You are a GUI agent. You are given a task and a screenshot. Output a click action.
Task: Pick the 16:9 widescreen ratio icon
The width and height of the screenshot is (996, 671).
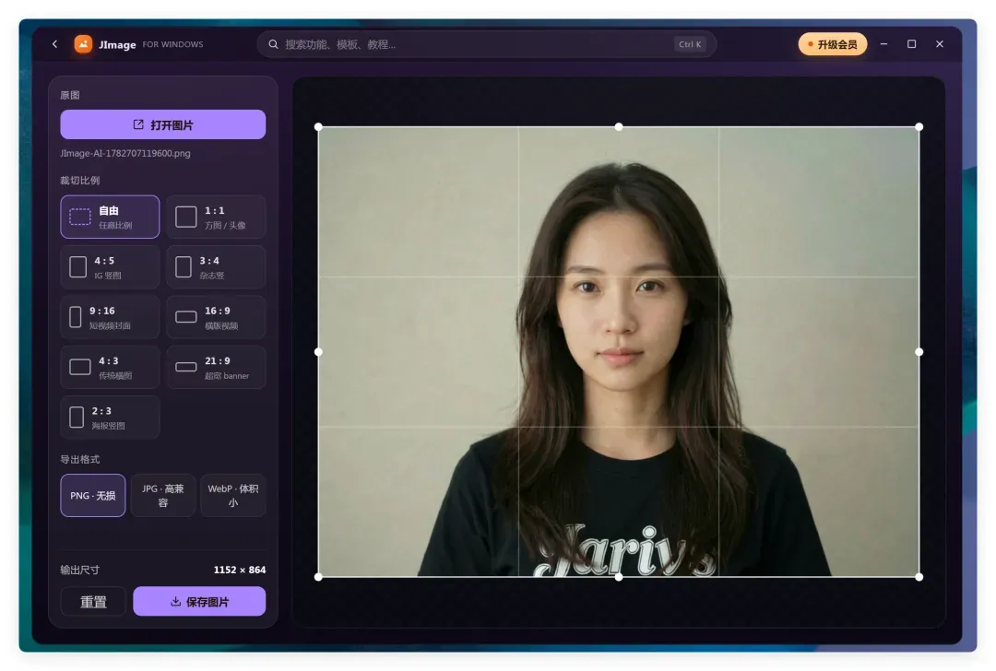186,317
